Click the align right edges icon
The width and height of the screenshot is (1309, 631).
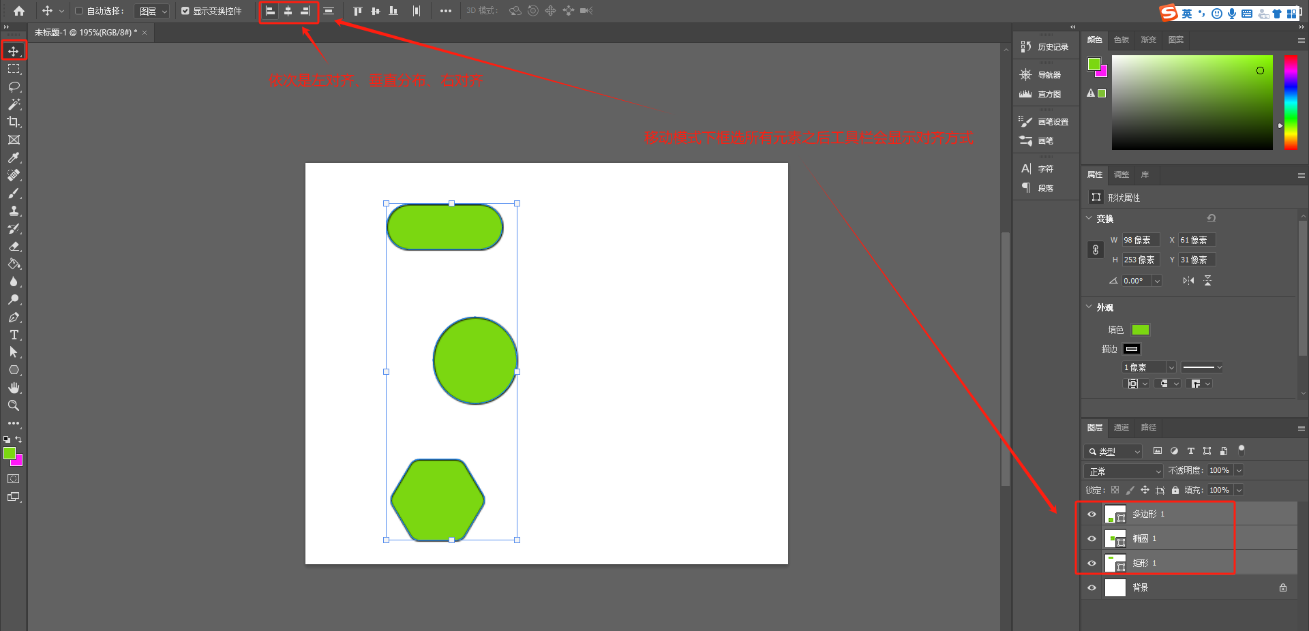point(305,11)
